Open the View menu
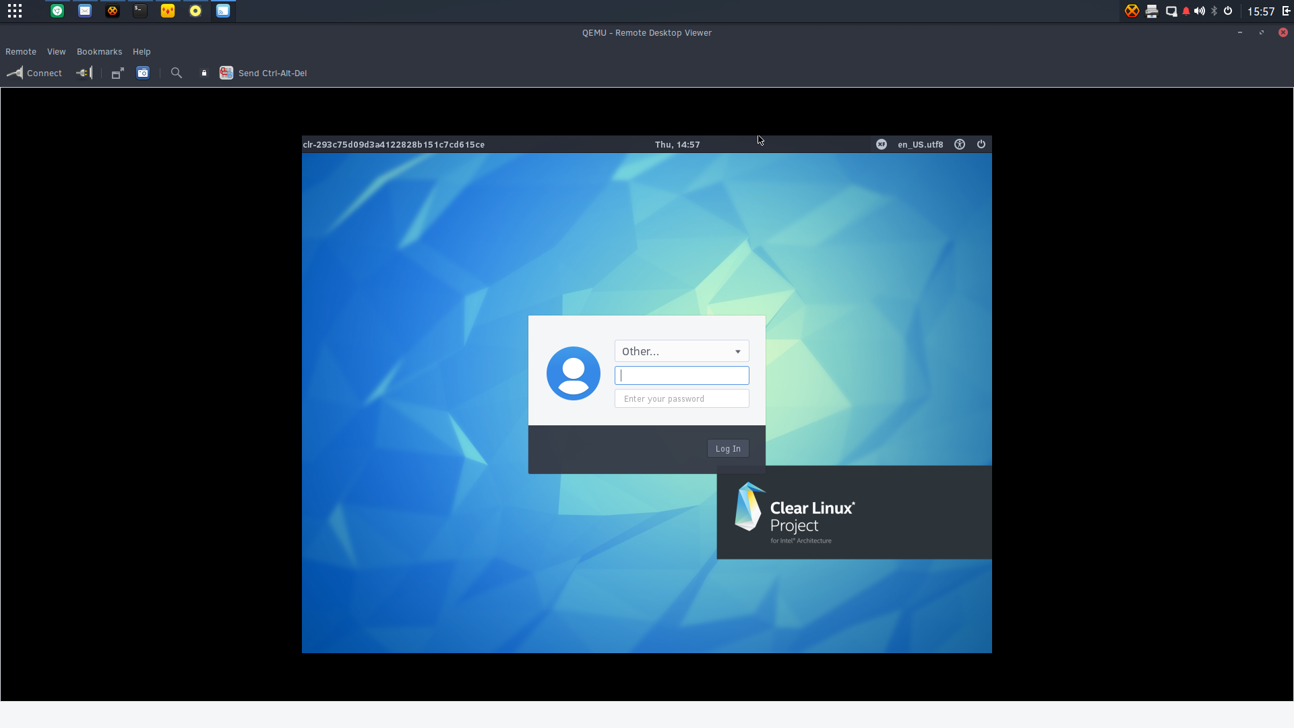This screenshot has height=728, width=1294. pyautogui.click(x=57, y=52)
